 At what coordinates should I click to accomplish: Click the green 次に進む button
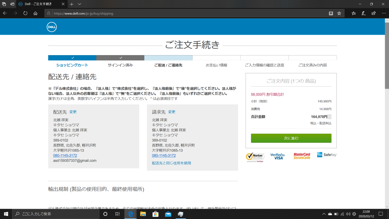point(291,138)
